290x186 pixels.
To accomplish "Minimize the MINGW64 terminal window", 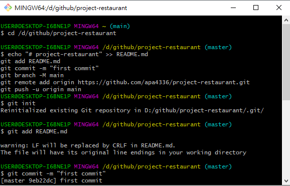I will tap(233, 8).
